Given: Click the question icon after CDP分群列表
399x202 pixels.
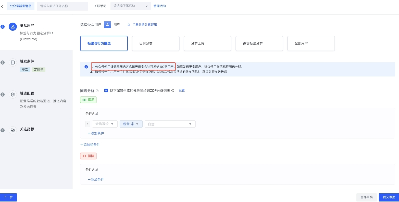Looking at the screenshot, I should (x=173, y=91).
